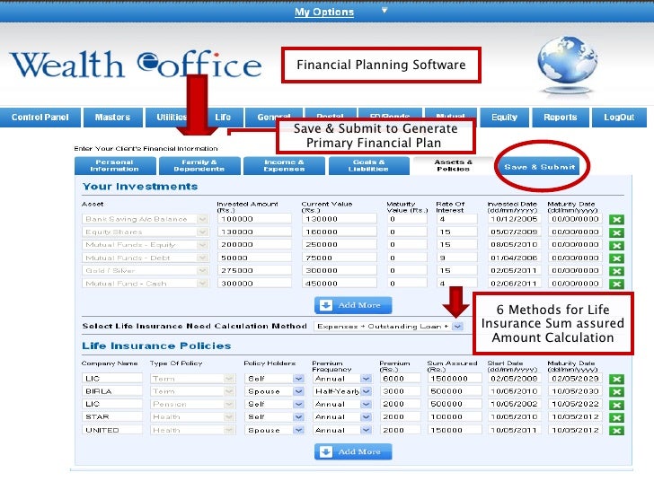Click the company name field showing STAR
The image size is (654, 490).
click(x=112, y=417)
